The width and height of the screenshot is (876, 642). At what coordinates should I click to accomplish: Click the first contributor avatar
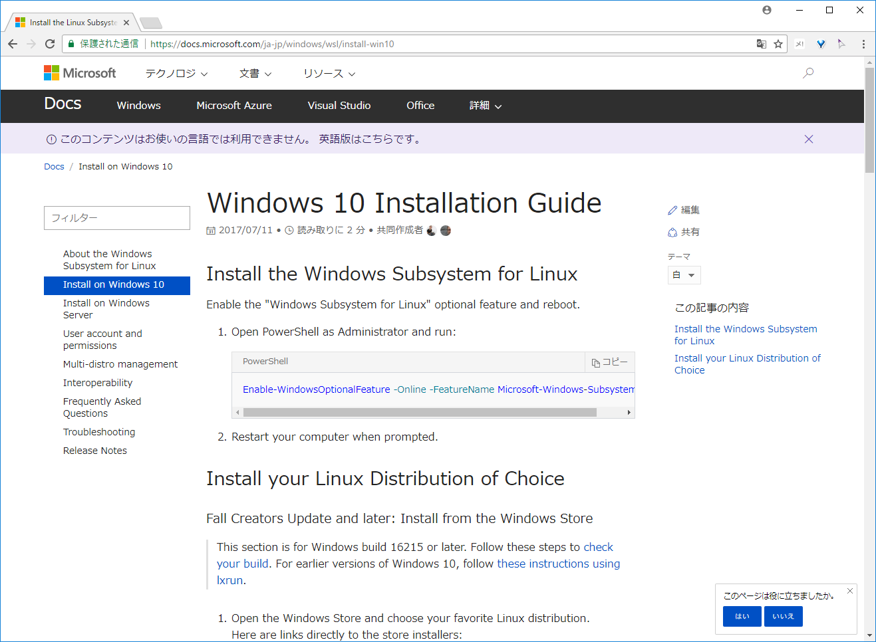point(431,231)
